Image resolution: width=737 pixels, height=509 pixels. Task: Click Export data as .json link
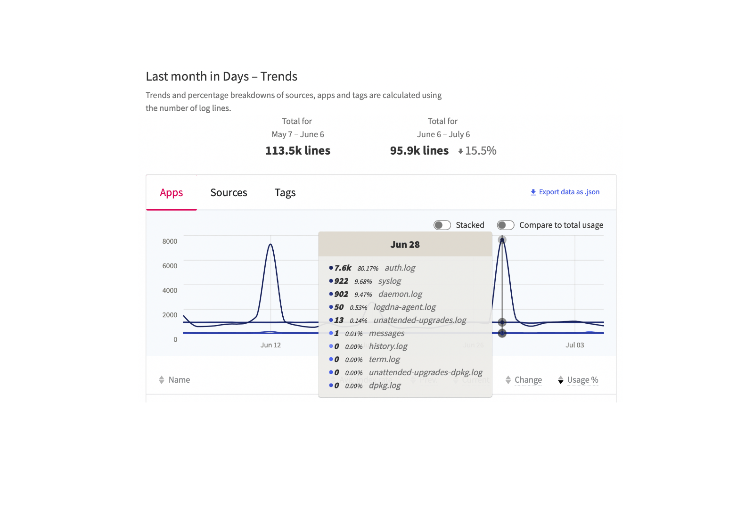(x=565, y=192)
